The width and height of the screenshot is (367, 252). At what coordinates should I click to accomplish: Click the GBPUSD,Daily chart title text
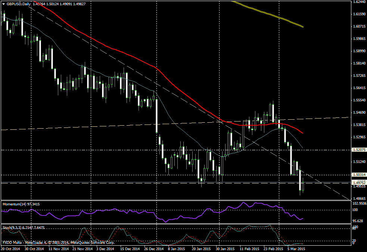click(19, 4)
